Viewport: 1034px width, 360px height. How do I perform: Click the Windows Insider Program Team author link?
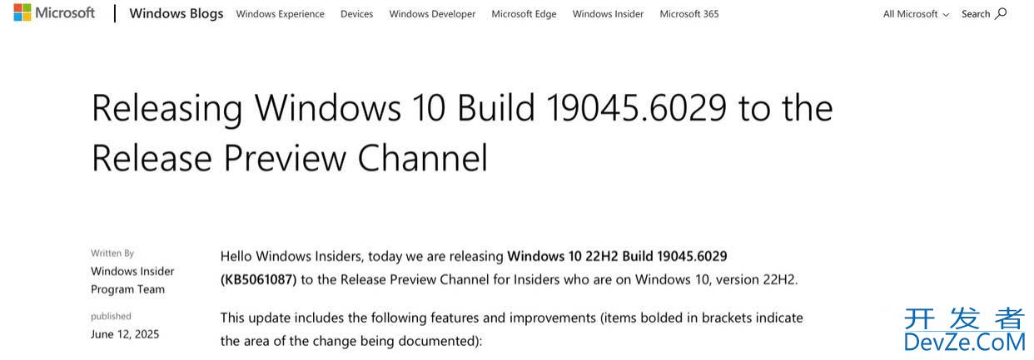tap(132, 280)
